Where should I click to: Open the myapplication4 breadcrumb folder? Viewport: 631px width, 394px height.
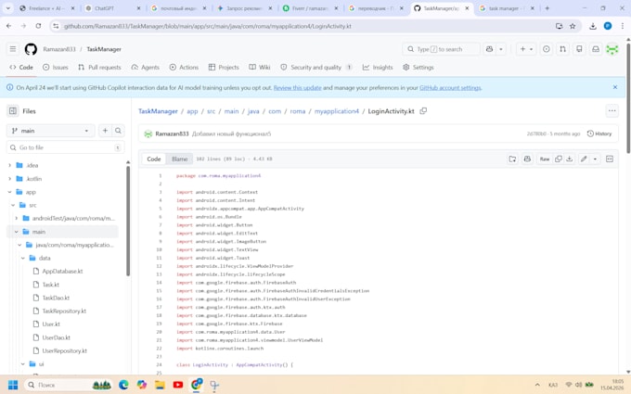coord(337,111)
